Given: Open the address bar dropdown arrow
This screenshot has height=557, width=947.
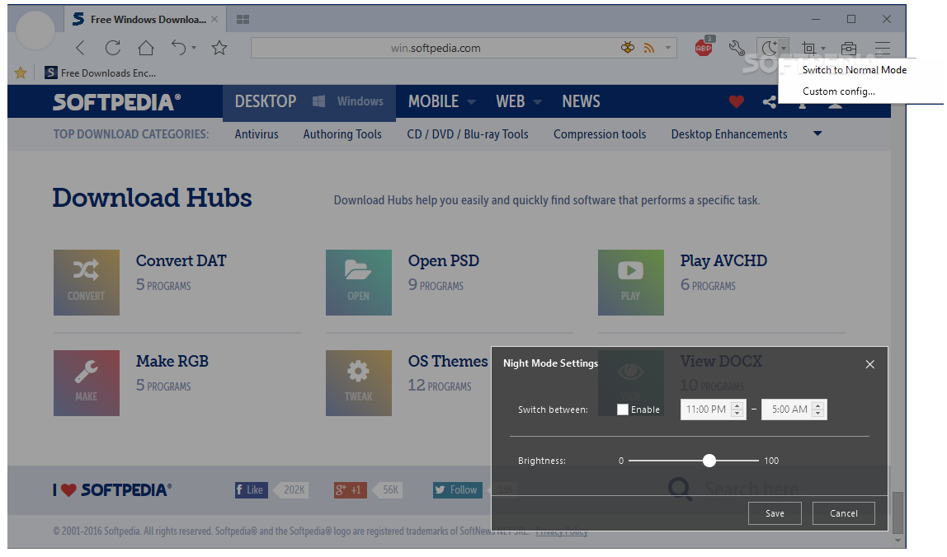Looking at the screenshot, I should tap(668, 48).
